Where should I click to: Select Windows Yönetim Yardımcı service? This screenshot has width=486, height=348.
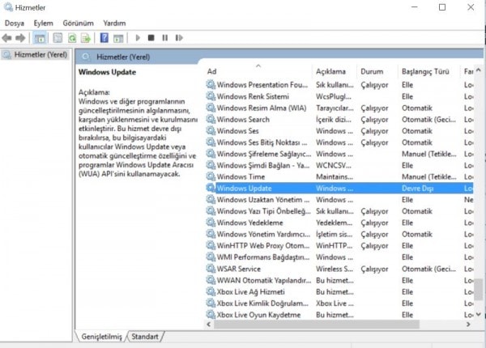339,234
